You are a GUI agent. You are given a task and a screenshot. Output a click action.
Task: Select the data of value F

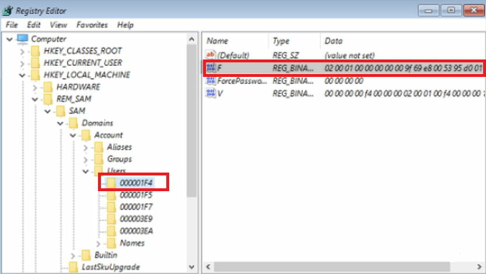403,68
